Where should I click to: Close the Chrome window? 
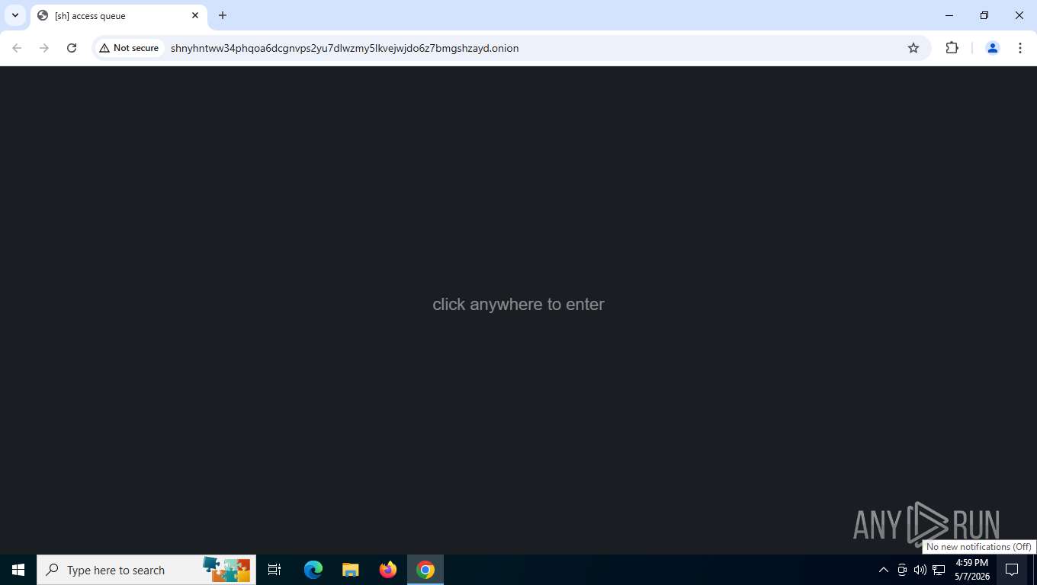tap(1019, 15)
